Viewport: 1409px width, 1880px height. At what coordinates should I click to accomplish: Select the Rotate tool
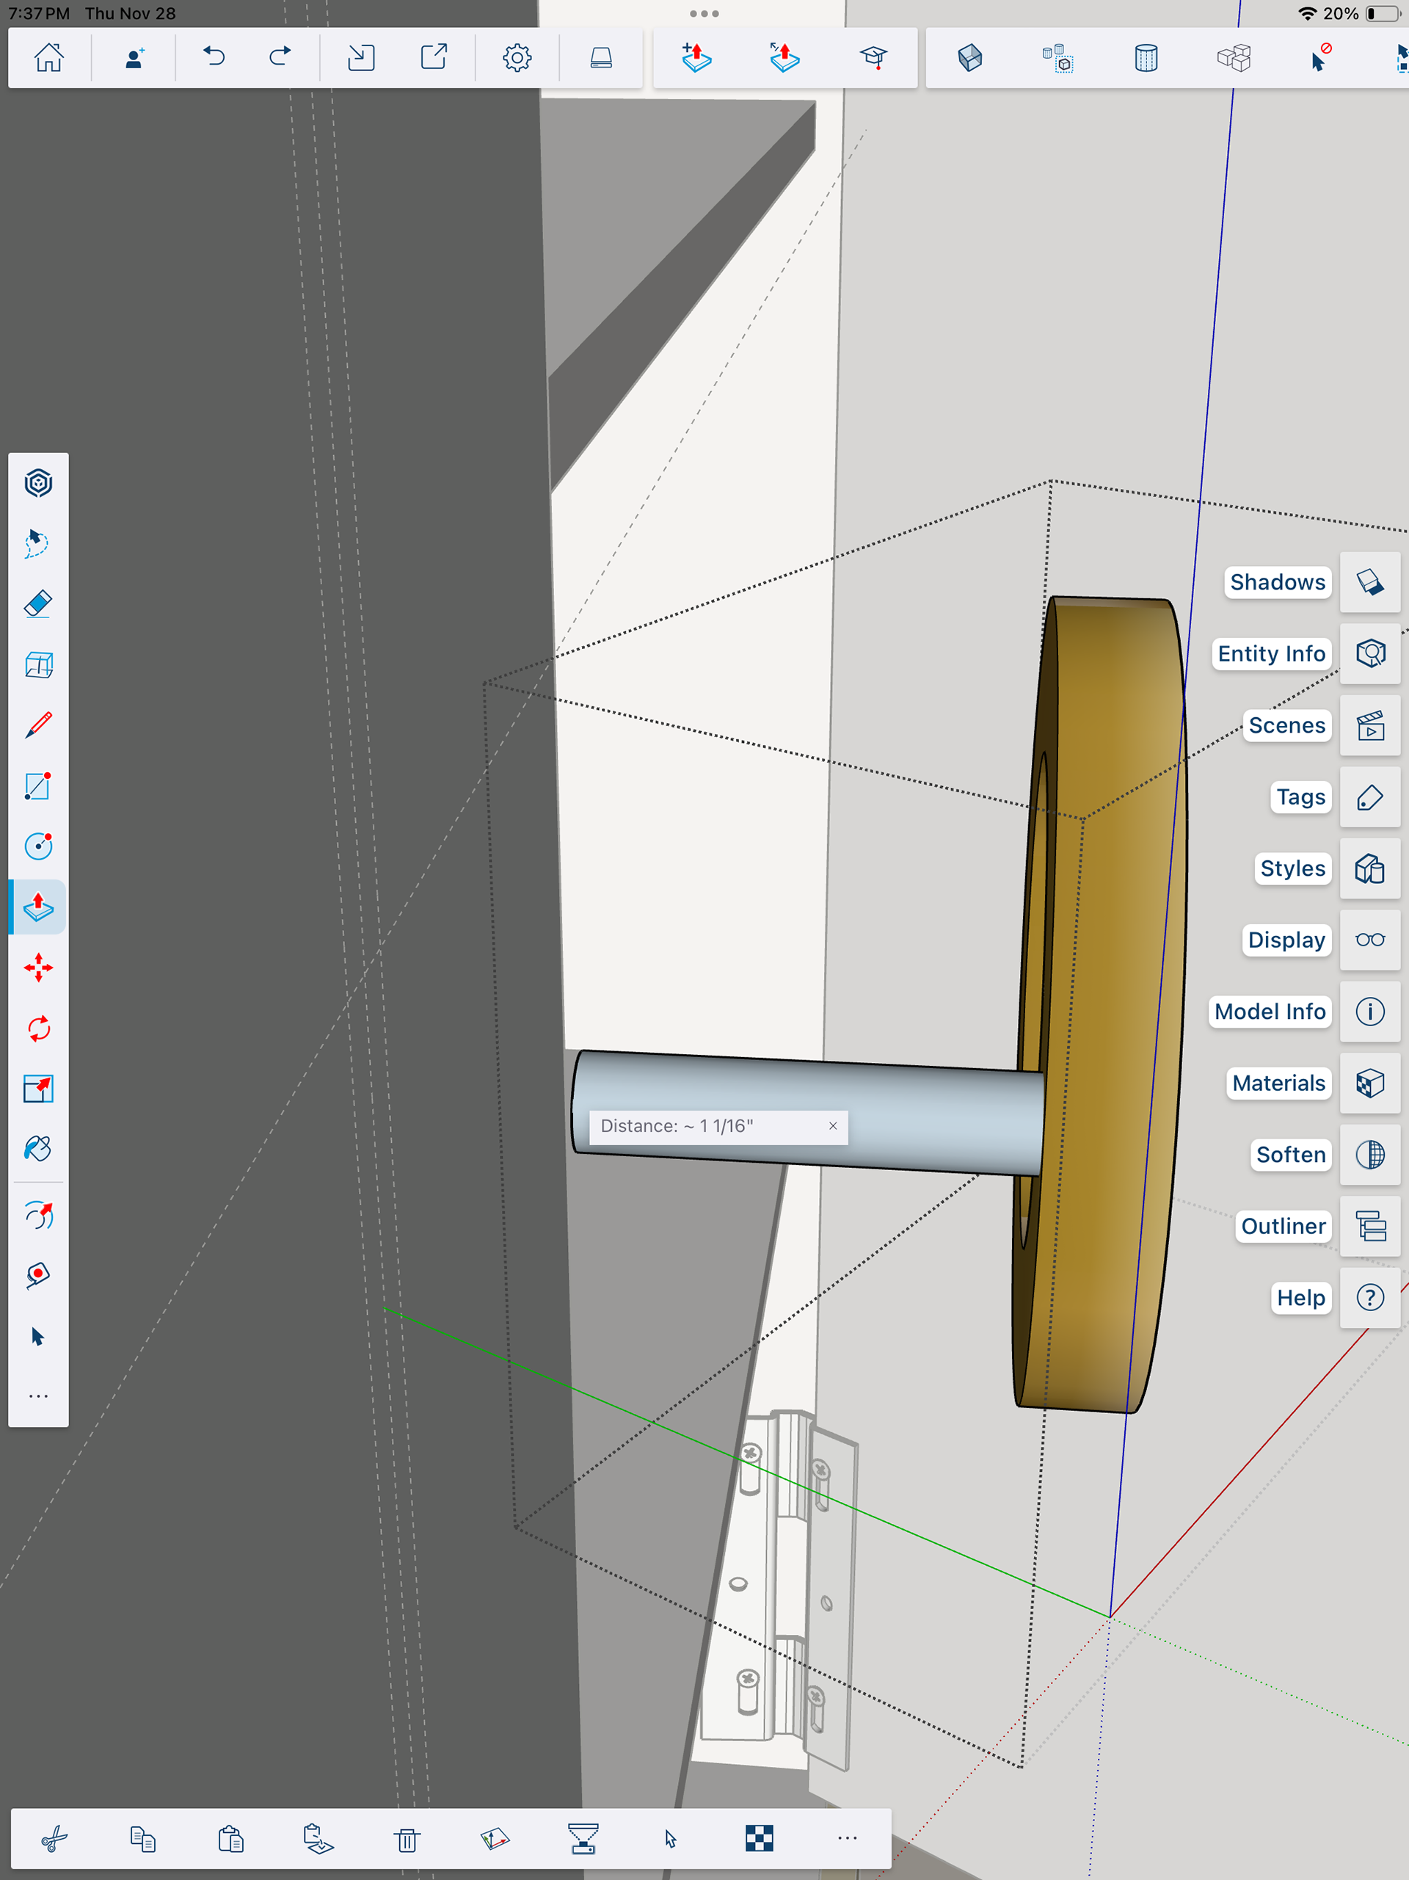(x=38, y=1028)
